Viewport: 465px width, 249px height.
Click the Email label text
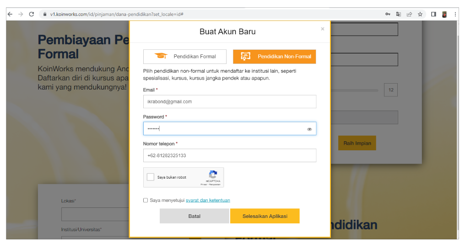click(149, 90)
